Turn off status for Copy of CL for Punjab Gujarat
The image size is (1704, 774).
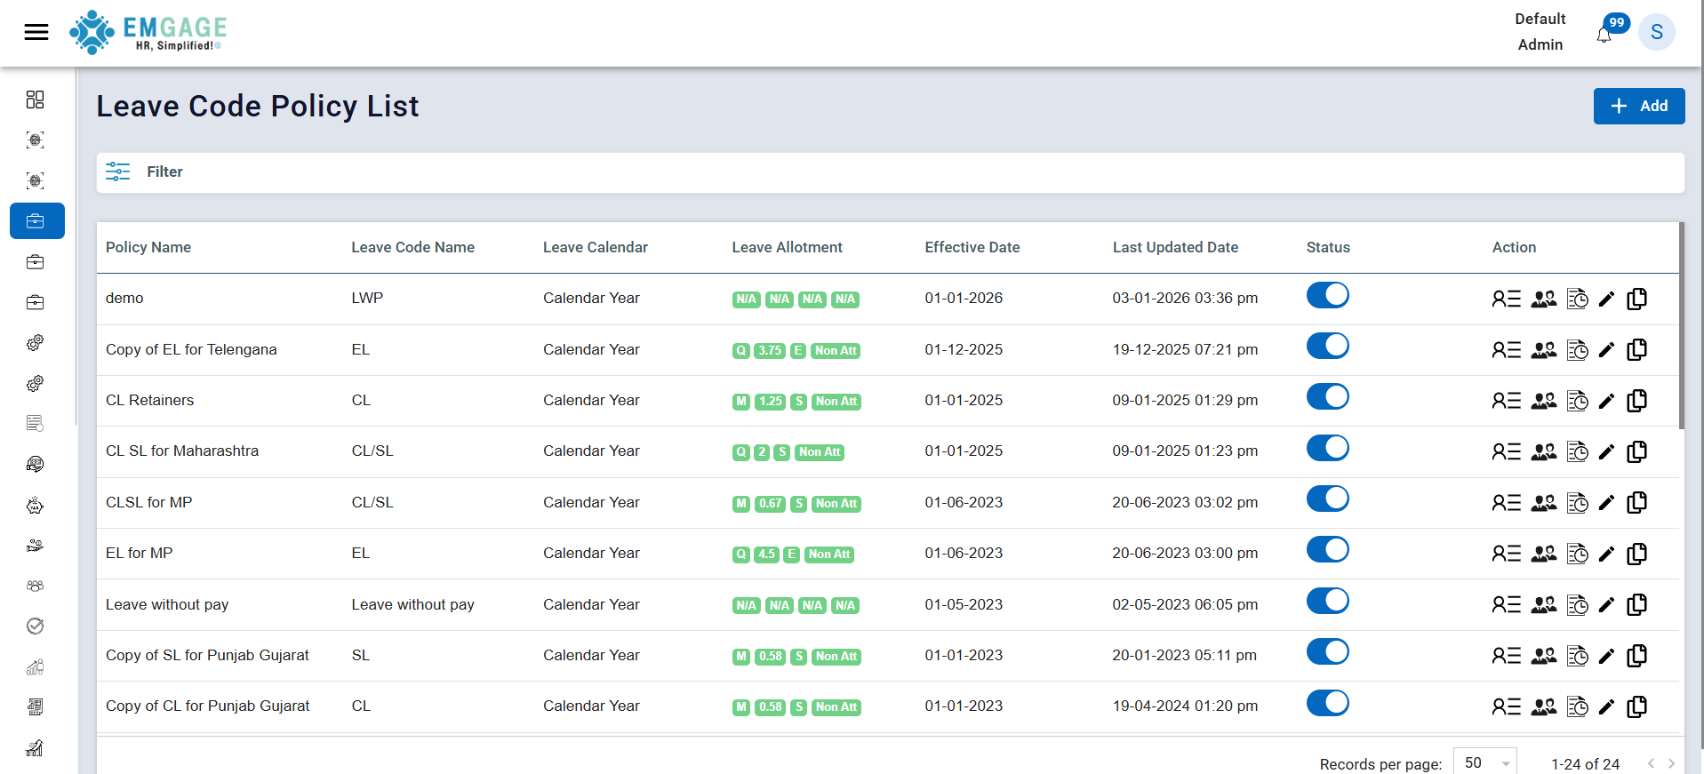point(1327,703)
